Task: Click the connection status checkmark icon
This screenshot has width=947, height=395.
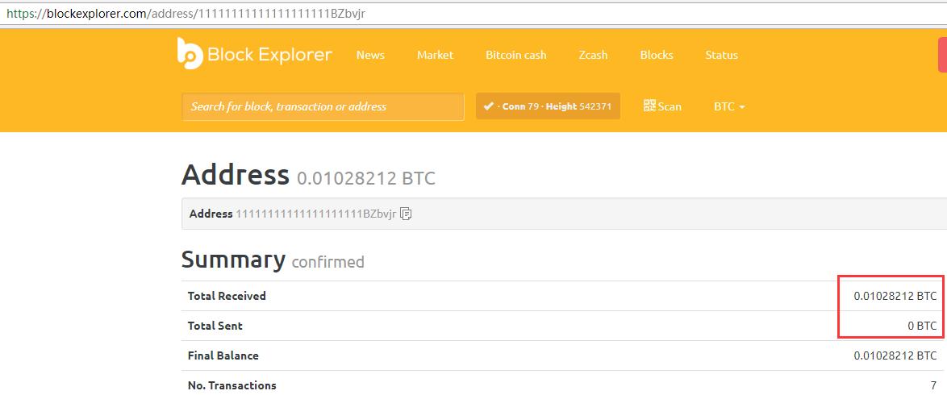Action: point(488,106)
